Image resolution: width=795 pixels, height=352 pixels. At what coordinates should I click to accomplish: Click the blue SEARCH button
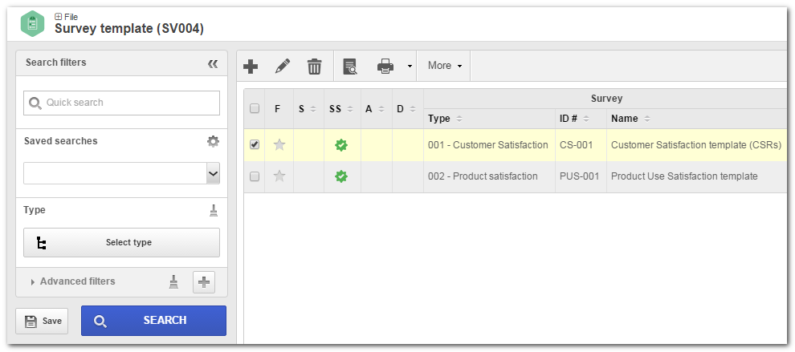point(153,321)
